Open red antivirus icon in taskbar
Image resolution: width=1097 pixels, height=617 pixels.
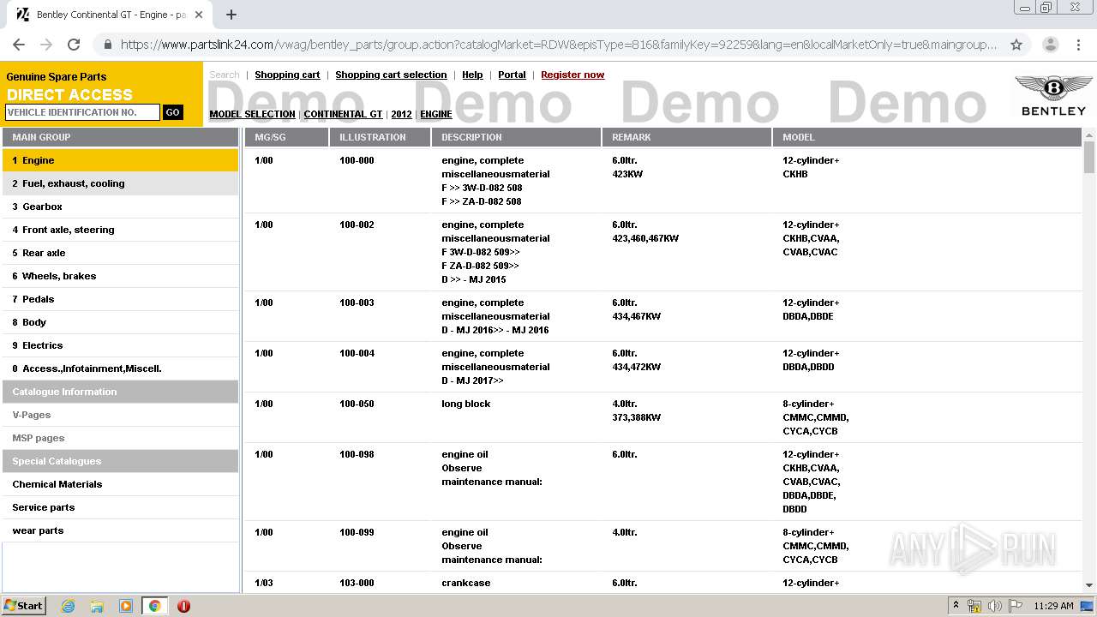pos(183,606)
